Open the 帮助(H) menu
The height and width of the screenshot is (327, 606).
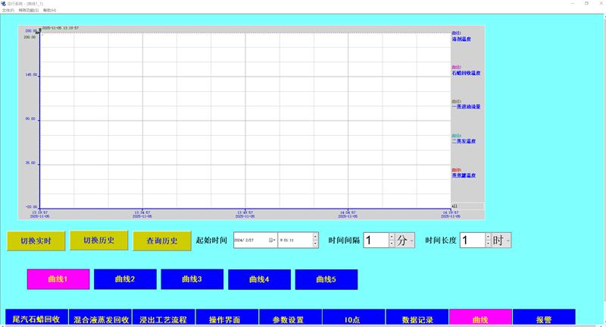49,10
